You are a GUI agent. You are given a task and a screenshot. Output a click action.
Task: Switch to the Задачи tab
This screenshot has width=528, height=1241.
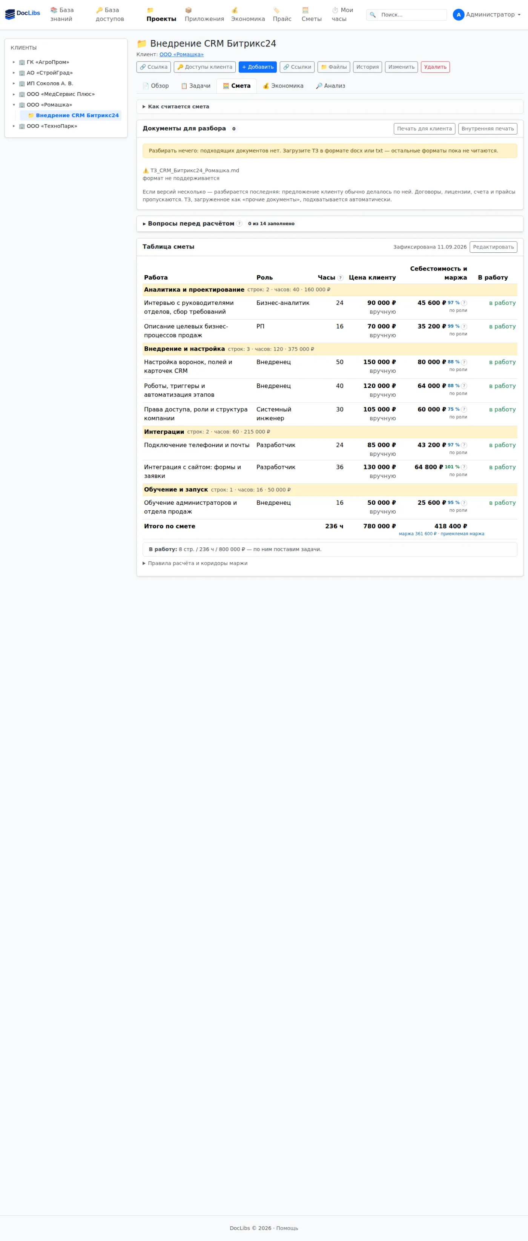[195, 86]
